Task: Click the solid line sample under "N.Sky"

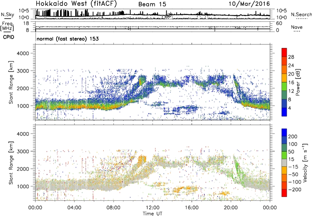Action: click(7, 19)
